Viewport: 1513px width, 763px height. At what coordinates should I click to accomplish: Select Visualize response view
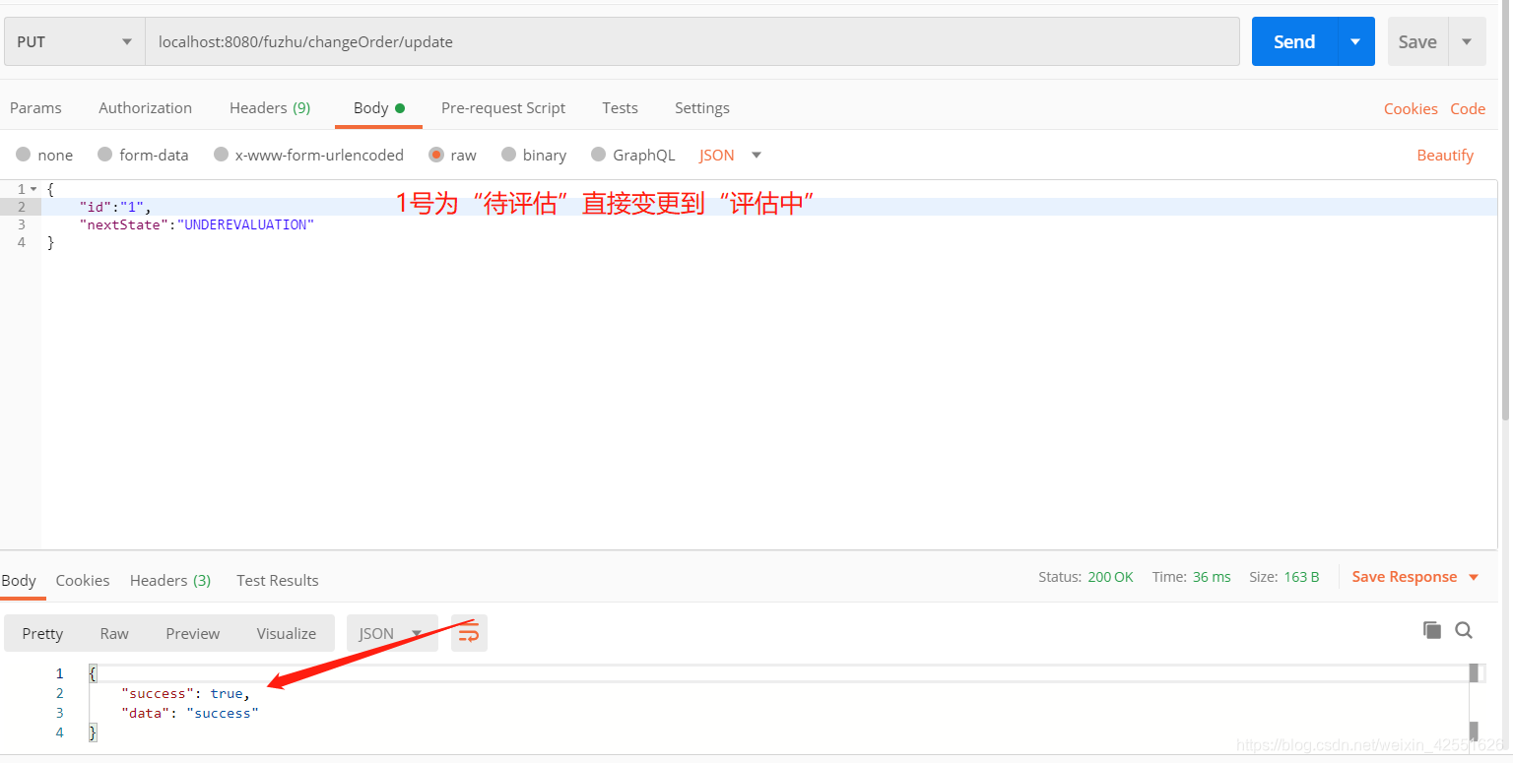(x=287, y=633)
